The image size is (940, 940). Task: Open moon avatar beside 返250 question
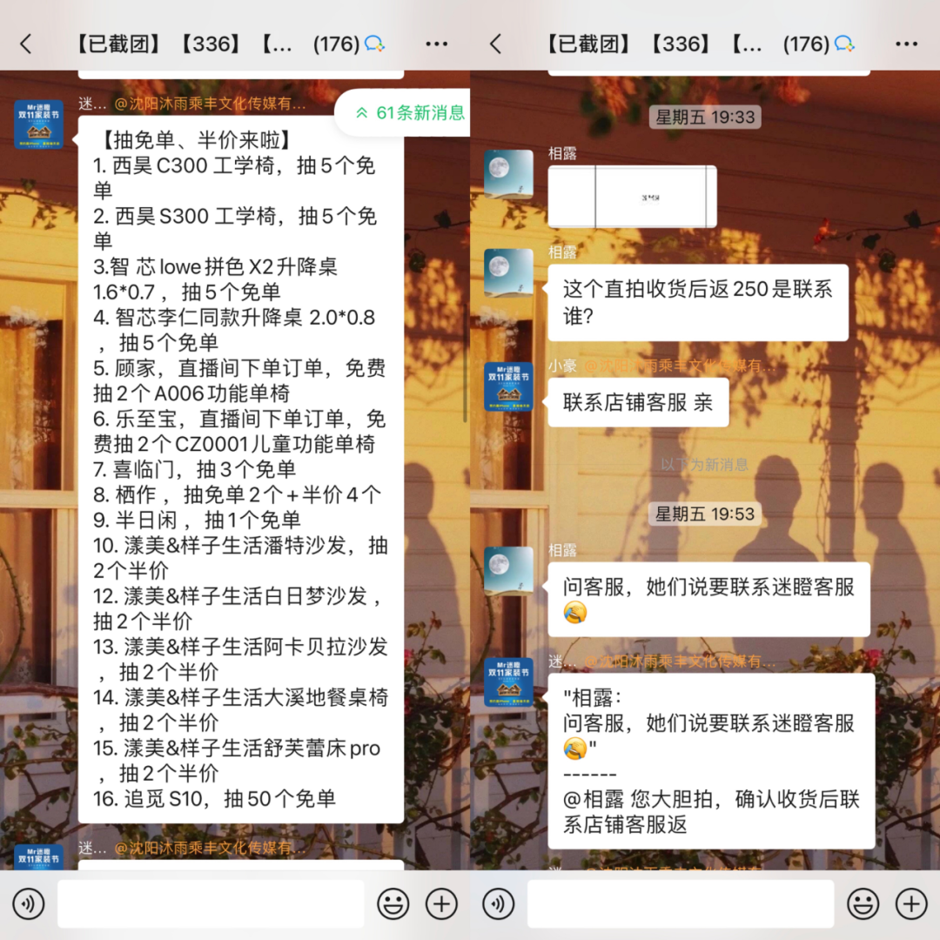[x=508, y=272]
